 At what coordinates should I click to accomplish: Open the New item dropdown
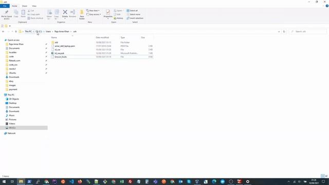(93, 11)
